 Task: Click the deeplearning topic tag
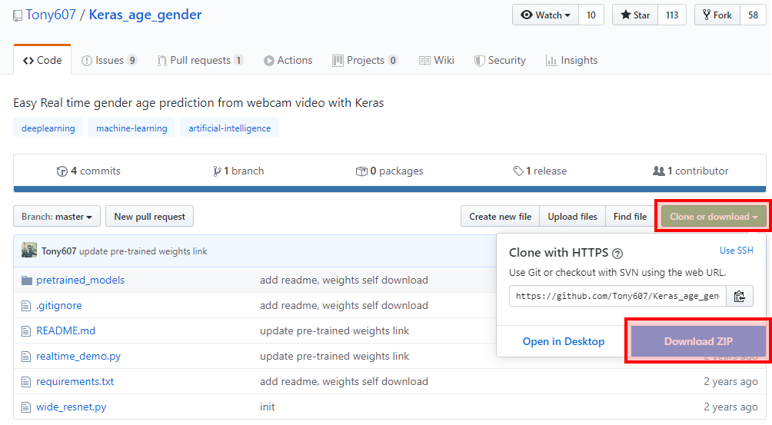pos(48,128)
